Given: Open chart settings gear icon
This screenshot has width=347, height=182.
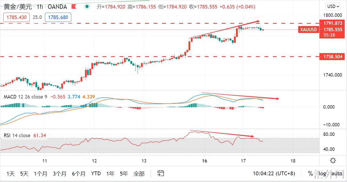Looking at the screenshot, I should (333, 161).
